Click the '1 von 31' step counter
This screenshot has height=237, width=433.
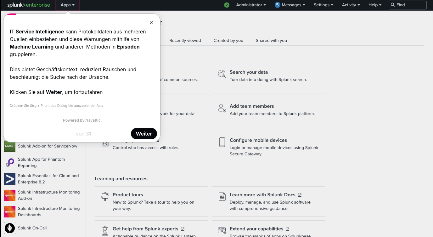[82, 134]
